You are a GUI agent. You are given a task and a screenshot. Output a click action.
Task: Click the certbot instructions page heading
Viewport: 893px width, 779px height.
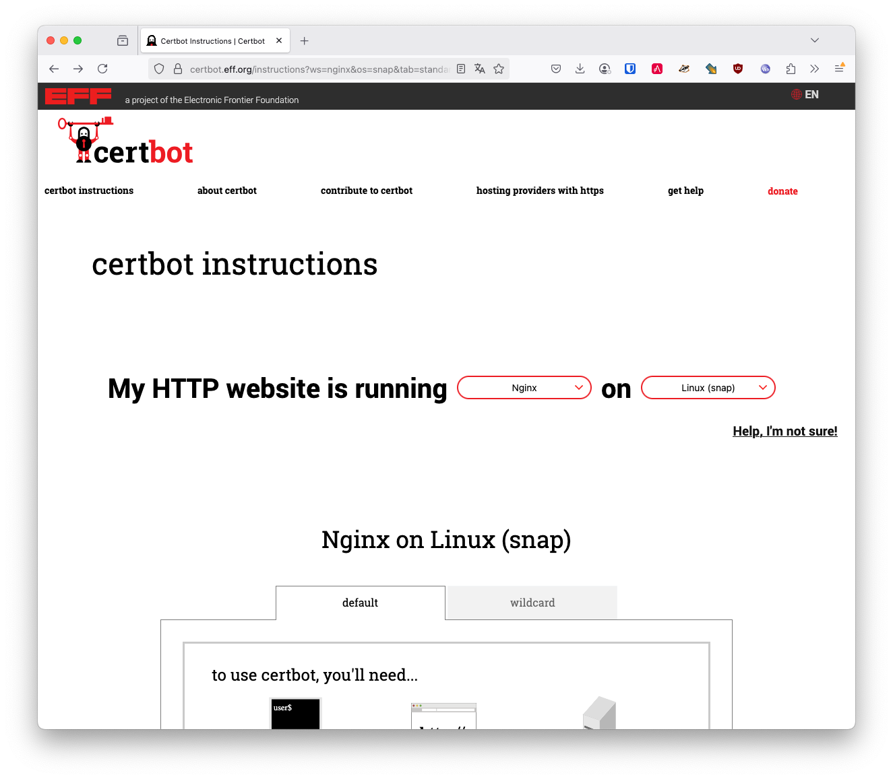click(235, 264)
